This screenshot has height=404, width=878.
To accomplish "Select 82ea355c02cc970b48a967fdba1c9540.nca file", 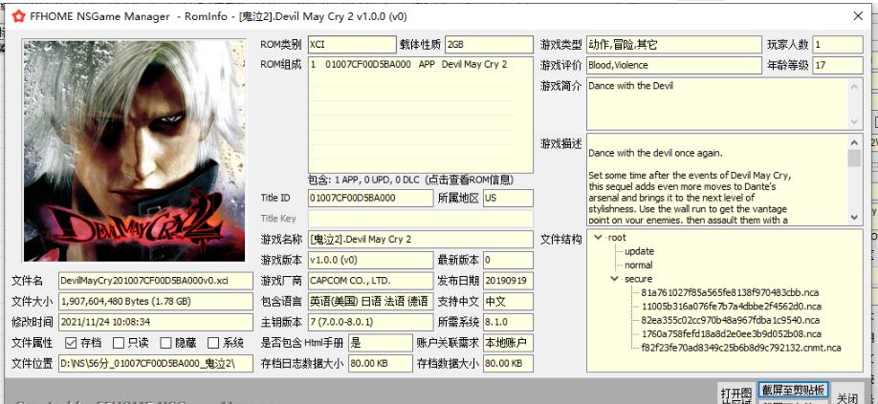I will 730,320.
